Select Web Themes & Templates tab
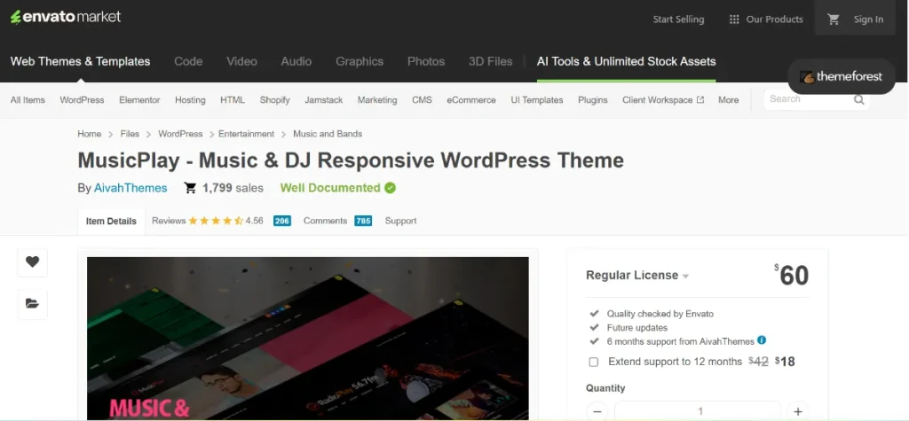The image size is (909, 421). (80, 61)
